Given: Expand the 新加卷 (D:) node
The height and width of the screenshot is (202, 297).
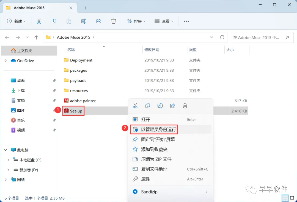Looking at the screenshot, I should coord(8,170).
